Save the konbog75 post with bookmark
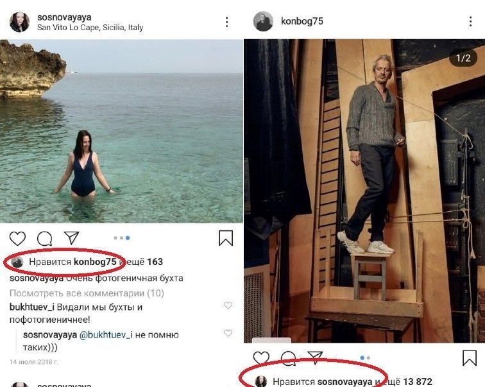The width and height of the screenshot is (485, 387). coord(470,358)
